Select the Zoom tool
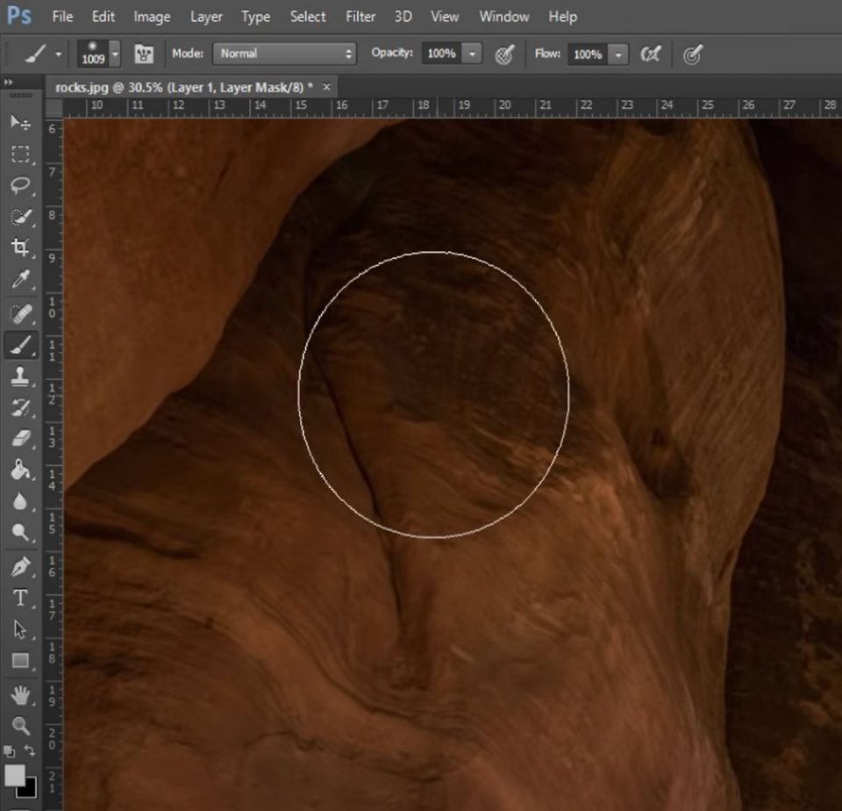842x811 pixels. pyautogui.click(x=22, y=726)
